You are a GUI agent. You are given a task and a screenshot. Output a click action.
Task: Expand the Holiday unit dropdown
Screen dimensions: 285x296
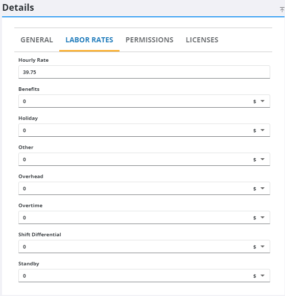point(263,130)
